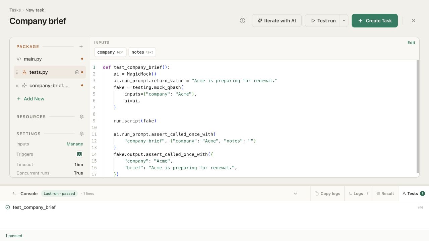Expand the Test run dropdown arrow

tap(344, 21)
